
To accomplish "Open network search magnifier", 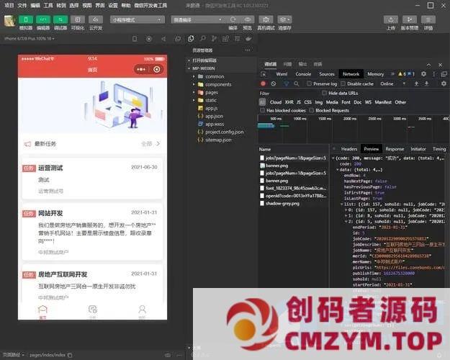I will pos(297,84).
